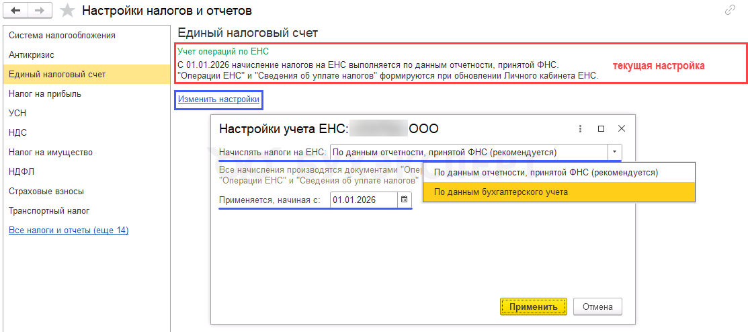748x332 pixels.
Task: Open НДС section
Action: [x=87, y=132]
